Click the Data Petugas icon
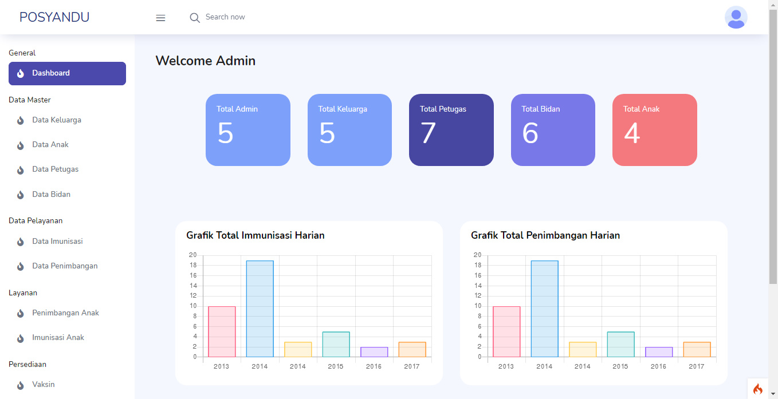Screen dimensions: 778x399 (x=21, y=169)
